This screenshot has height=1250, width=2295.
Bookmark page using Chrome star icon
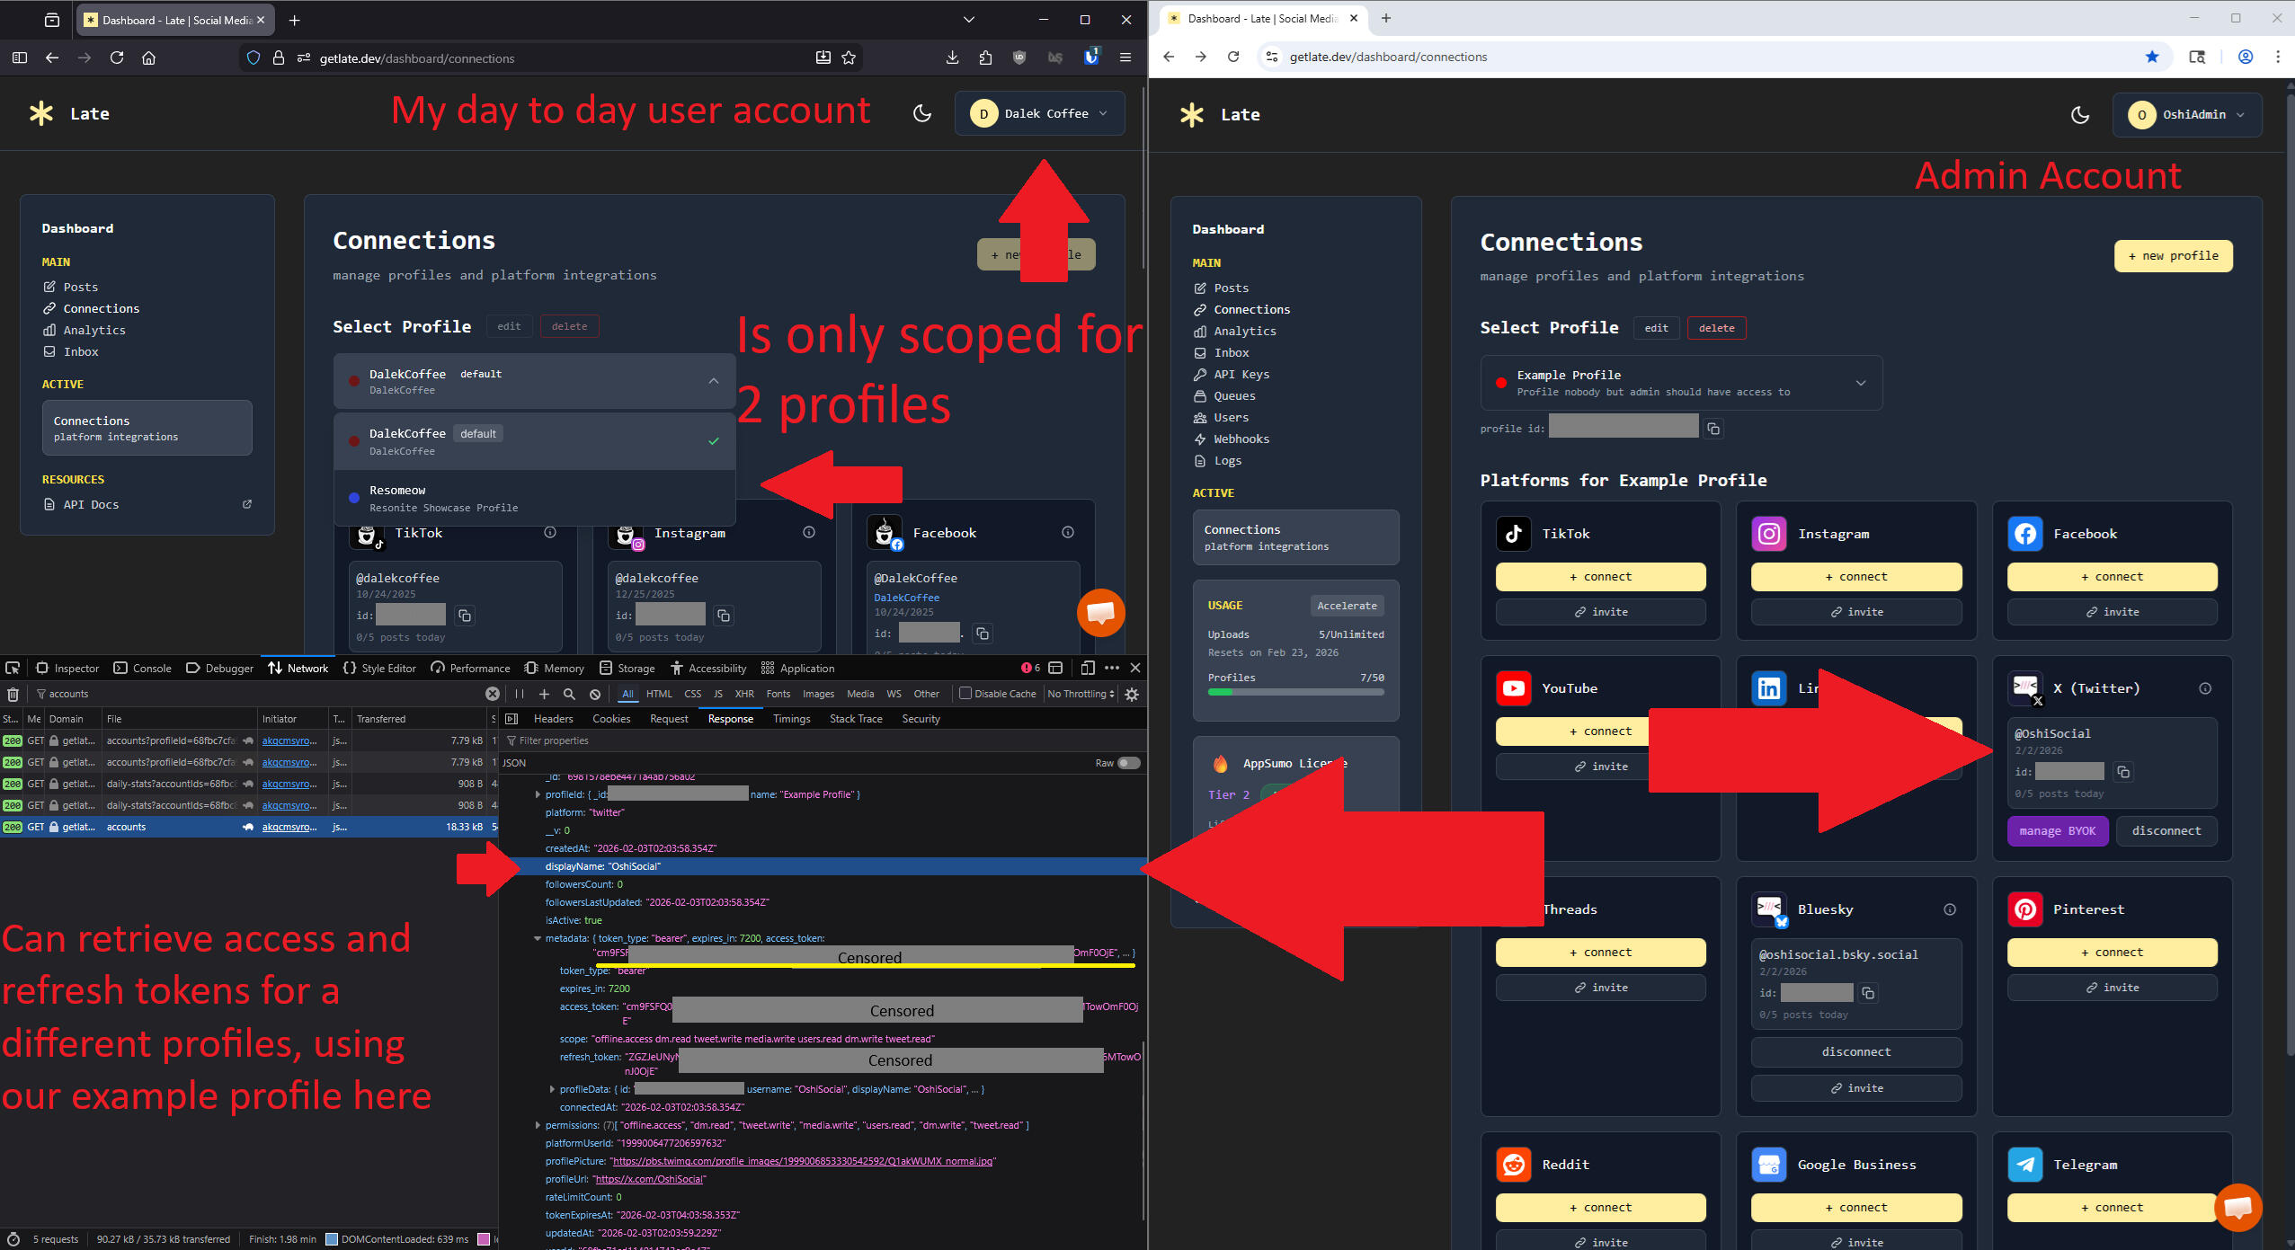coord(2151,57)
